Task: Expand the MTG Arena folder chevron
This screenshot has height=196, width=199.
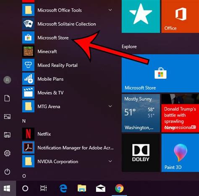Action: coord(110,106)
